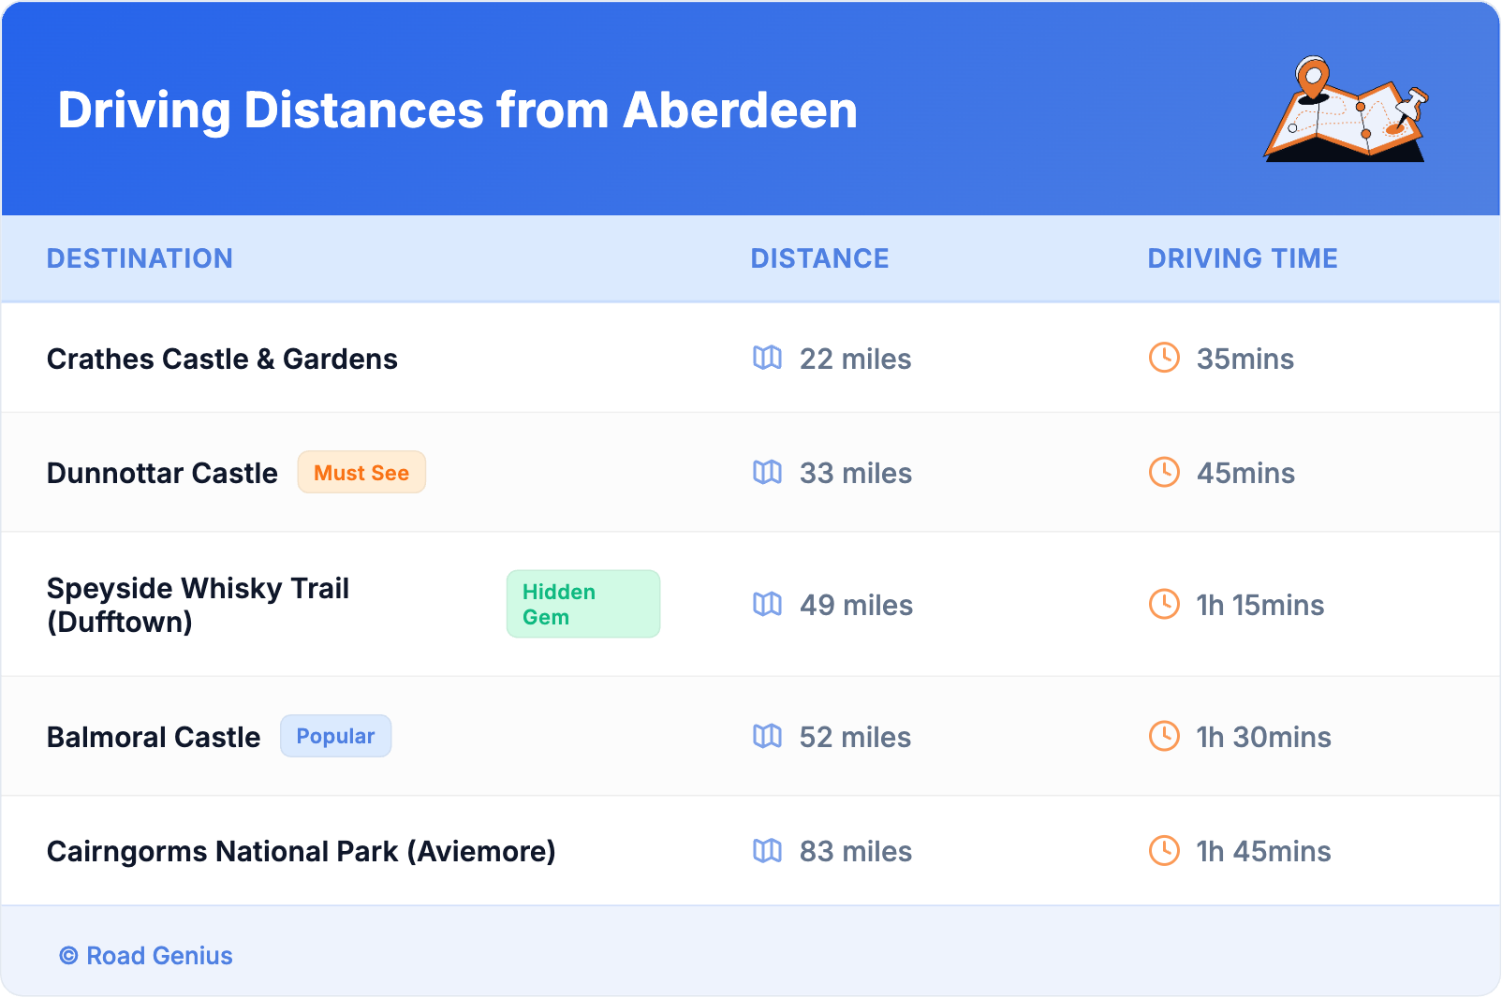Screen dimensions: 1502x998
Task: Click the map icon beside 33 miles
Action: [x=767, y=472]
